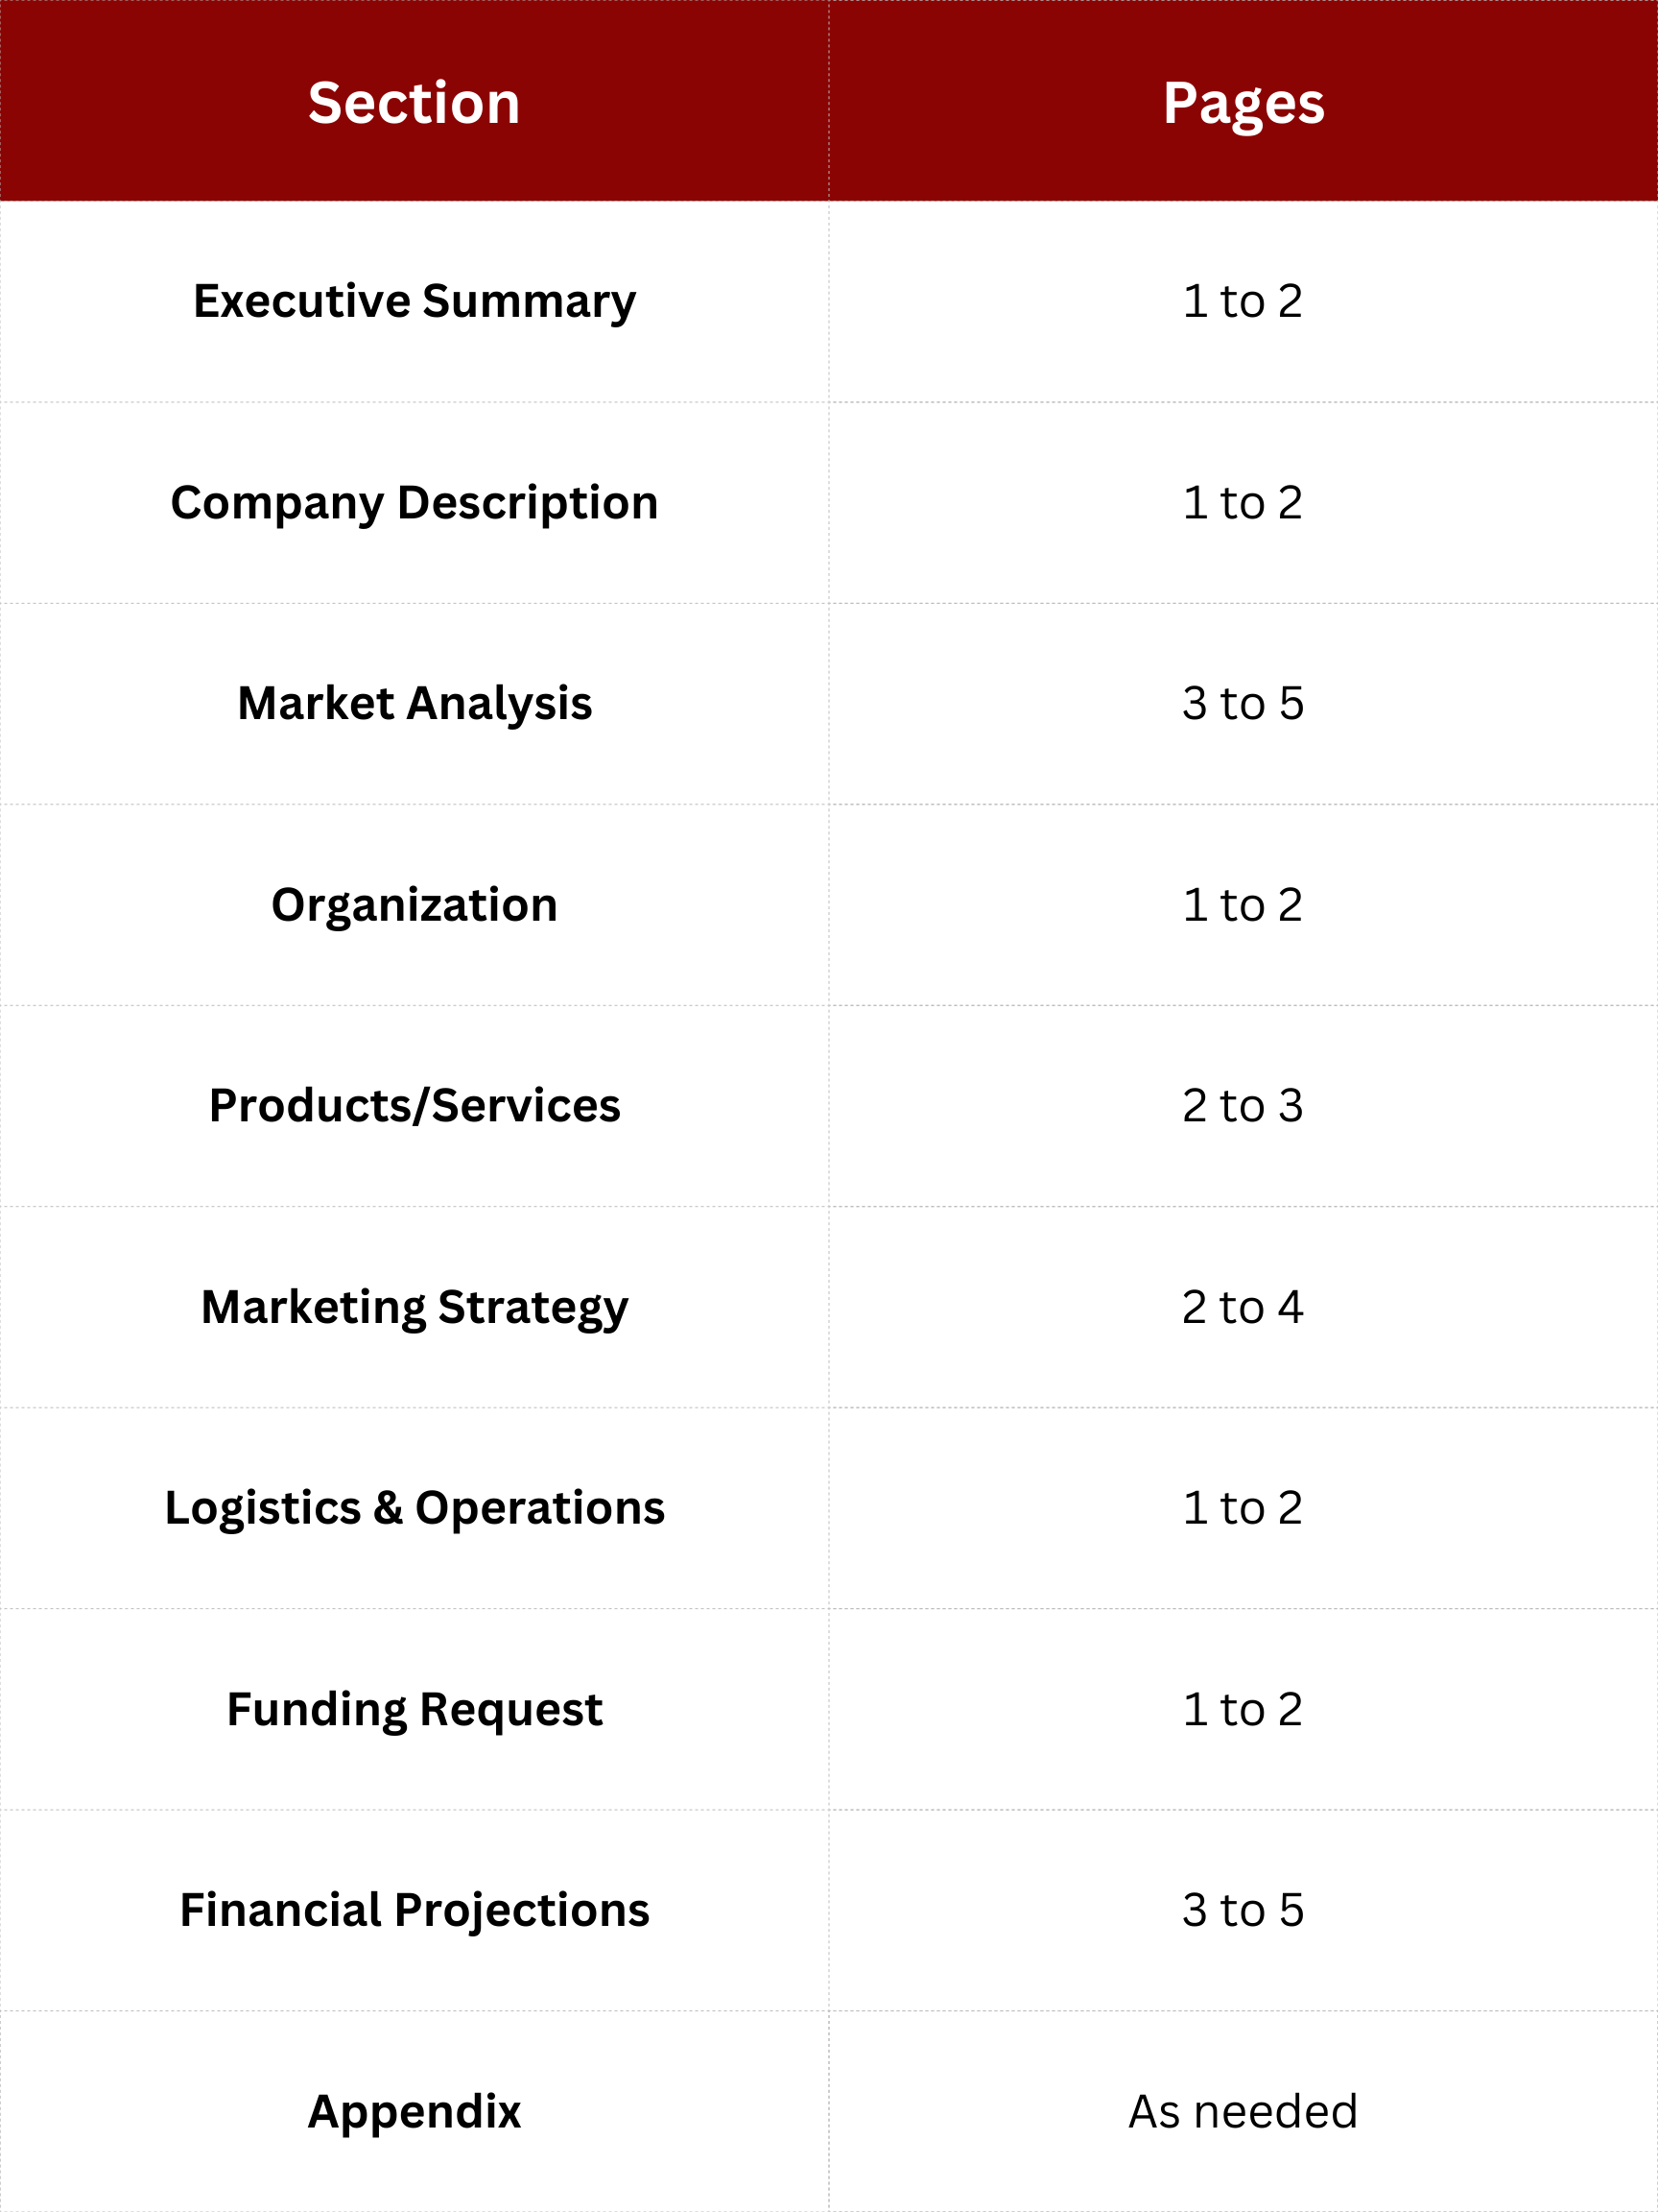Click Financial Projections' 3 to 5 value
The image size is (1658, 2212).
tap(1243, 1910)
